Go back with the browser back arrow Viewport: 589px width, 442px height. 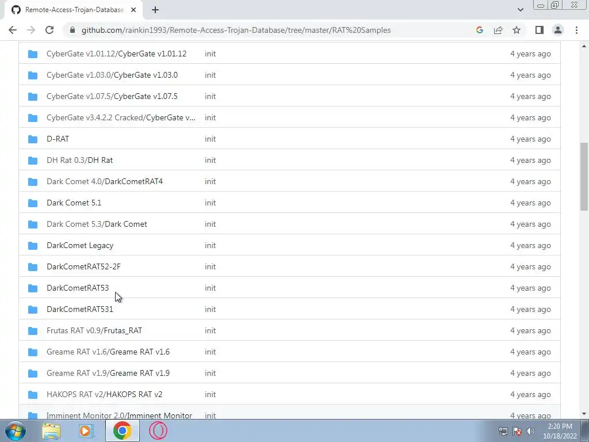tap(13, 30)
